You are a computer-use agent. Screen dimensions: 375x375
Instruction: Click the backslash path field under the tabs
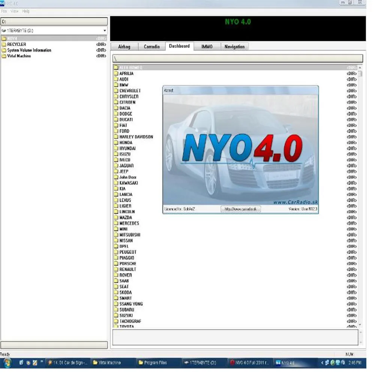(x=238, y=58)
